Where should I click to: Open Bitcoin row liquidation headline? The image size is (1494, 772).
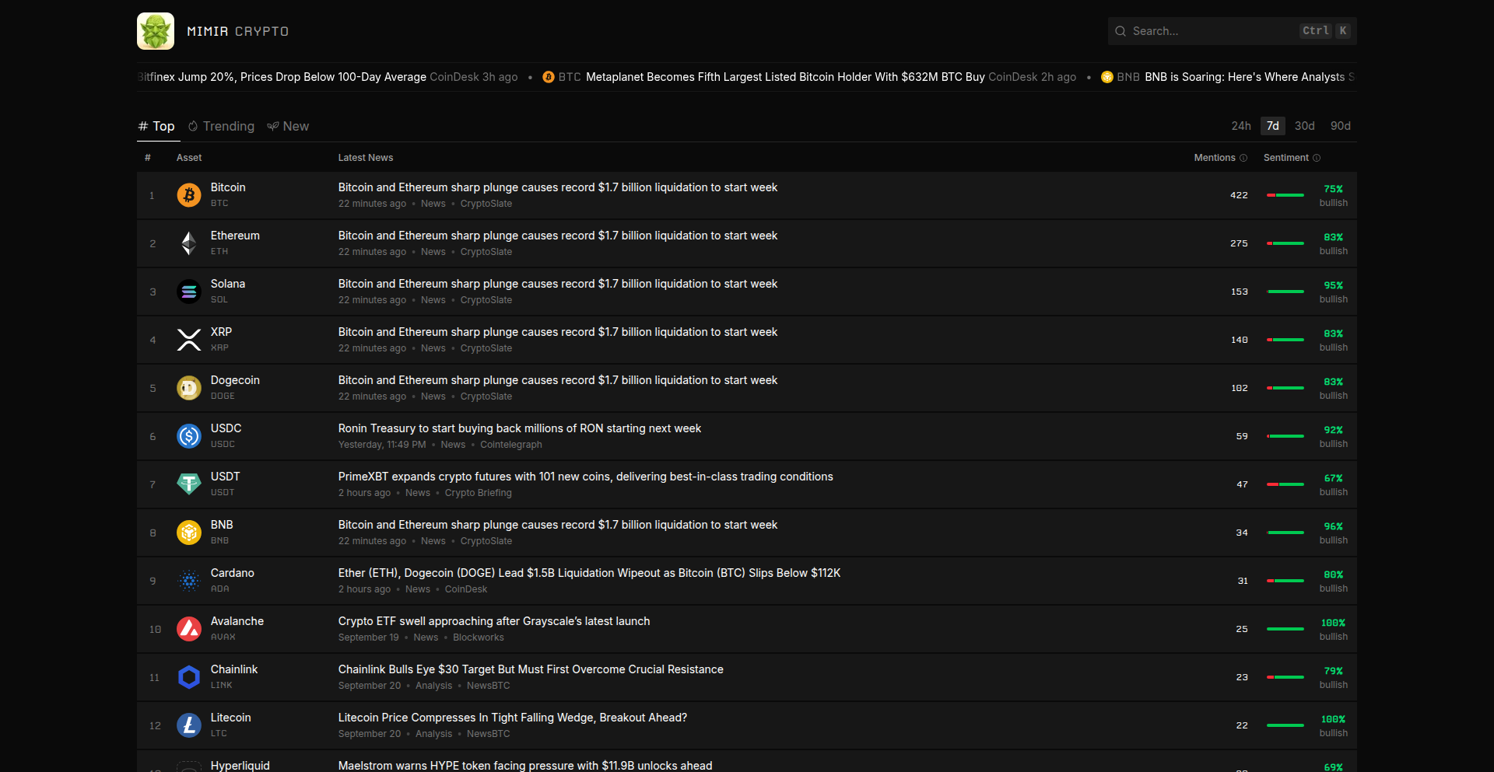558,187
